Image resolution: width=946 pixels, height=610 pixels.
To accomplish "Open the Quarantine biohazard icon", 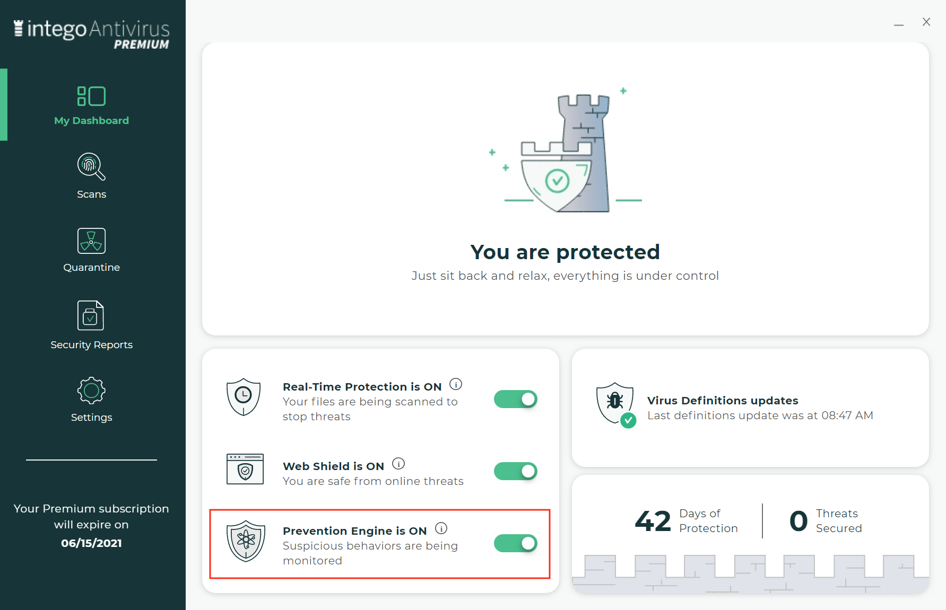I will 91,241.
